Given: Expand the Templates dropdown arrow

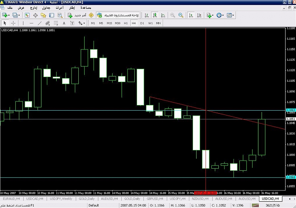Looking at the screenshot, I should click(233, 15).
